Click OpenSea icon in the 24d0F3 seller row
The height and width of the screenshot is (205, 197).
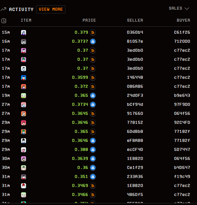(x=93, y=95)
